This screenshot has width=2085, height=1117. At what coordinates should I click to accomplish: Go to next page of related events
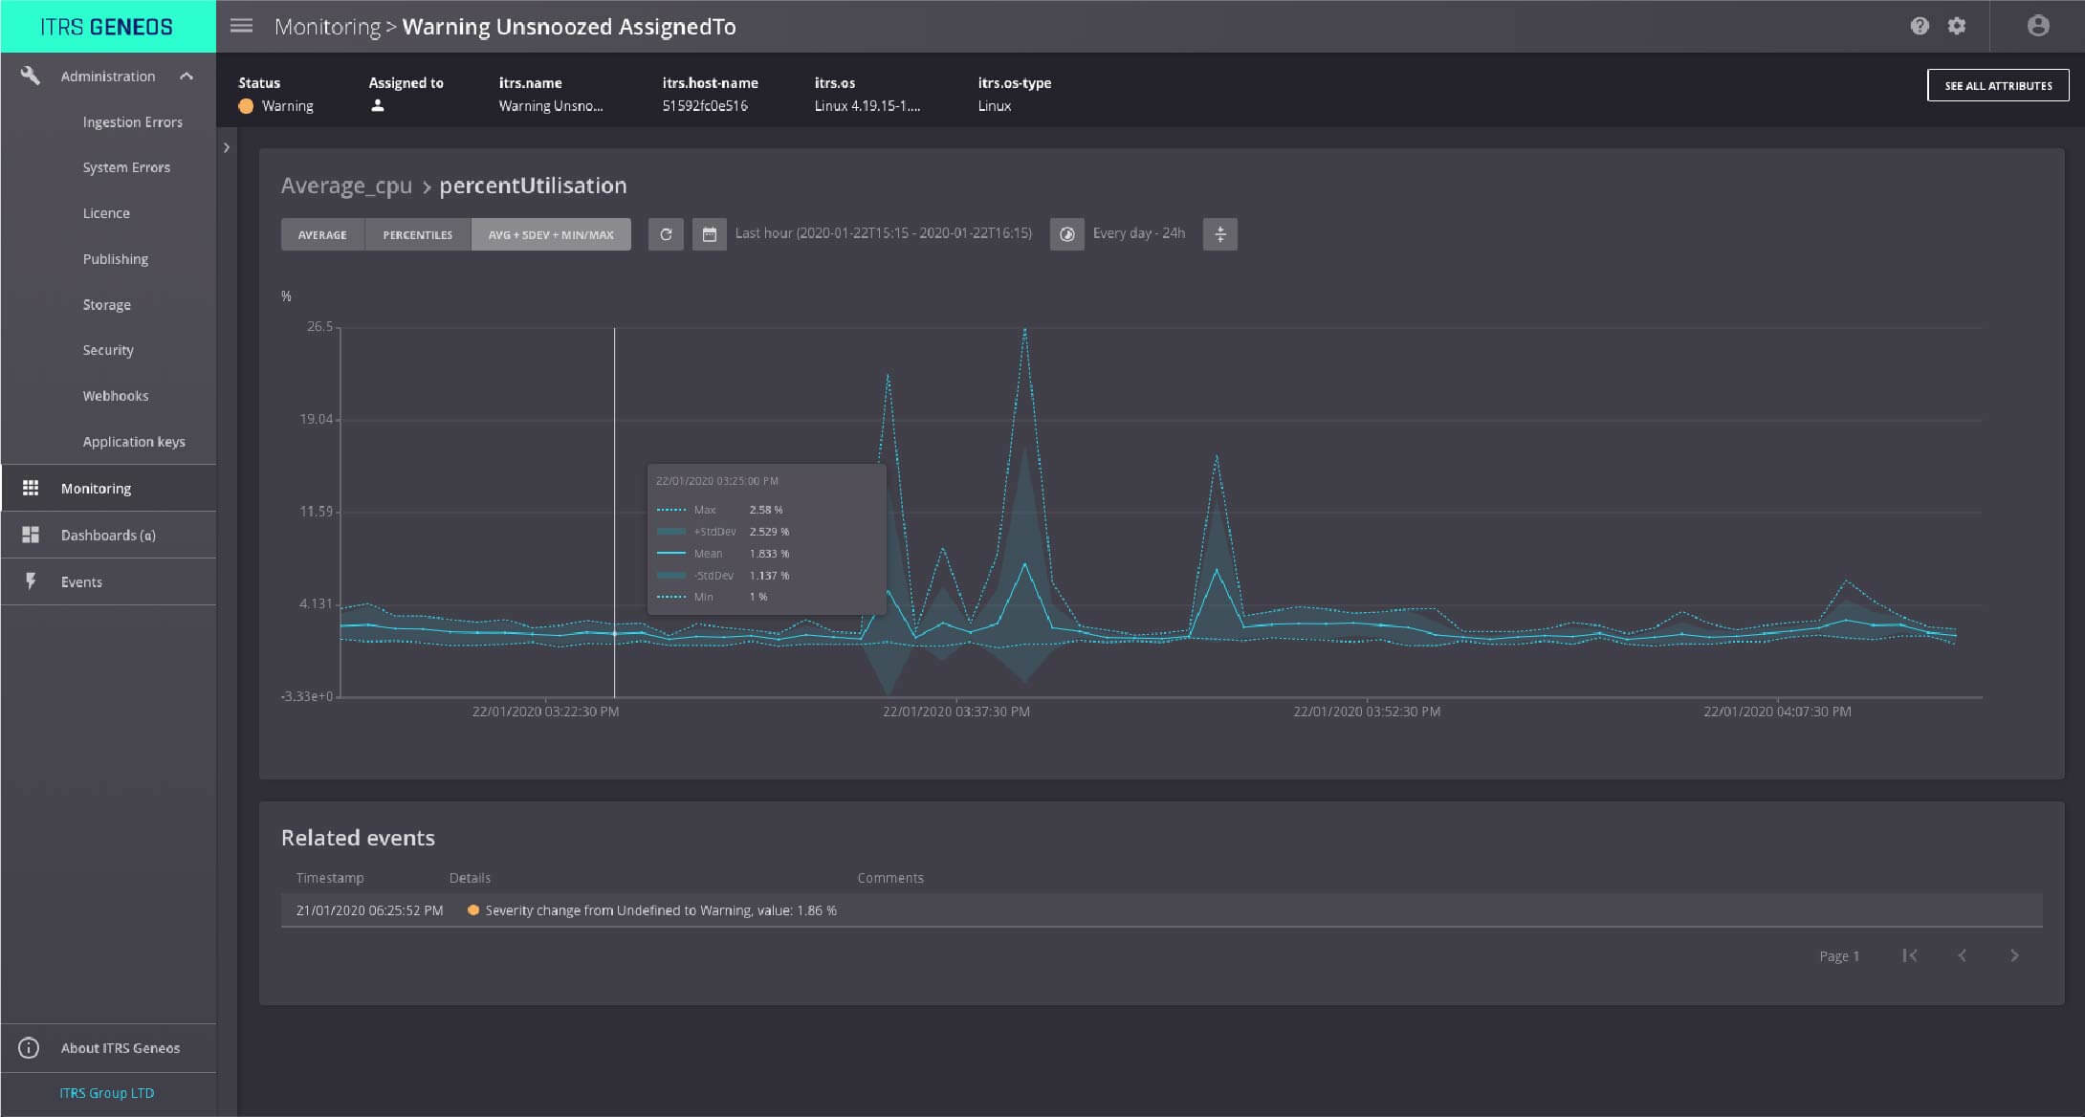click(2014, 955)
